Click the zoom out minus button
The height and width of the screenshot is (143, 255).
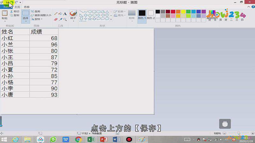coord(224,133)
